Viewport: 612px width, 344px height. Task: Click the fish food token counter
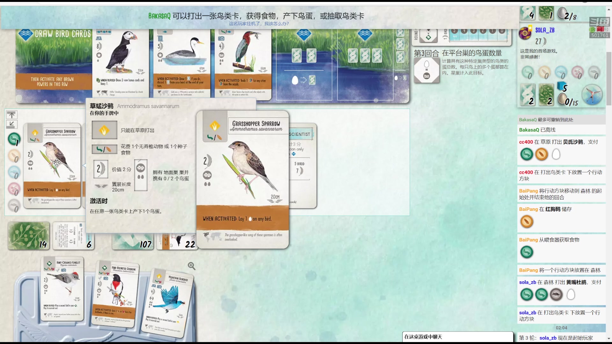(14, 172)
